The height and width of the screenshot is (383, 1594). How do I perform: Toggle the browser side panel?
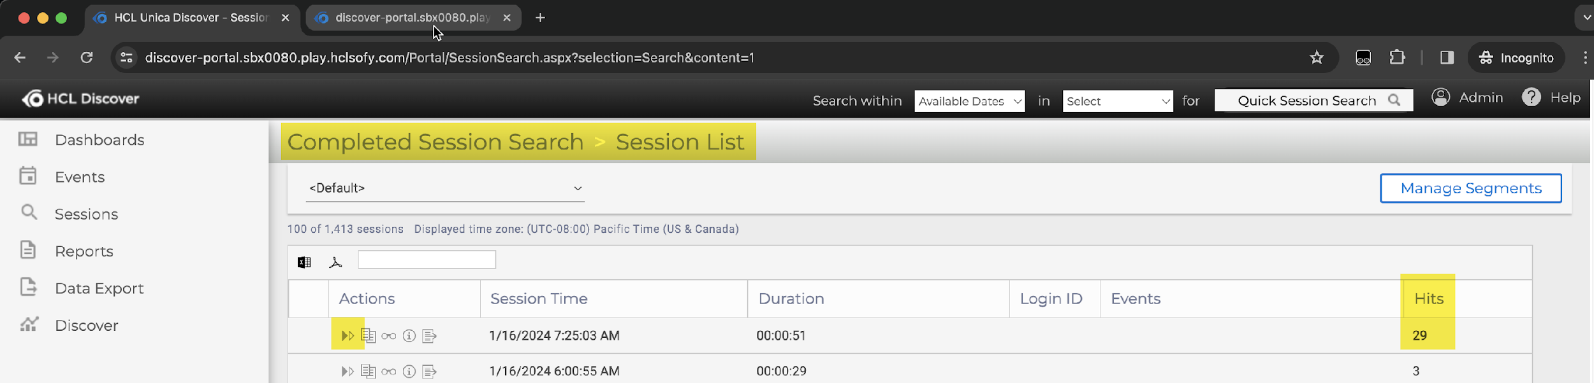pyautogui.click(x=1447, y=58)
